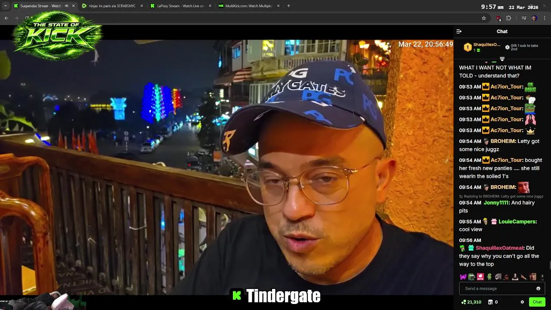Viewport: 551px width, 310px height.
Task: Open top gifter ShaquillexO... leaderboard entry
Action: click(x=482, y=47)
